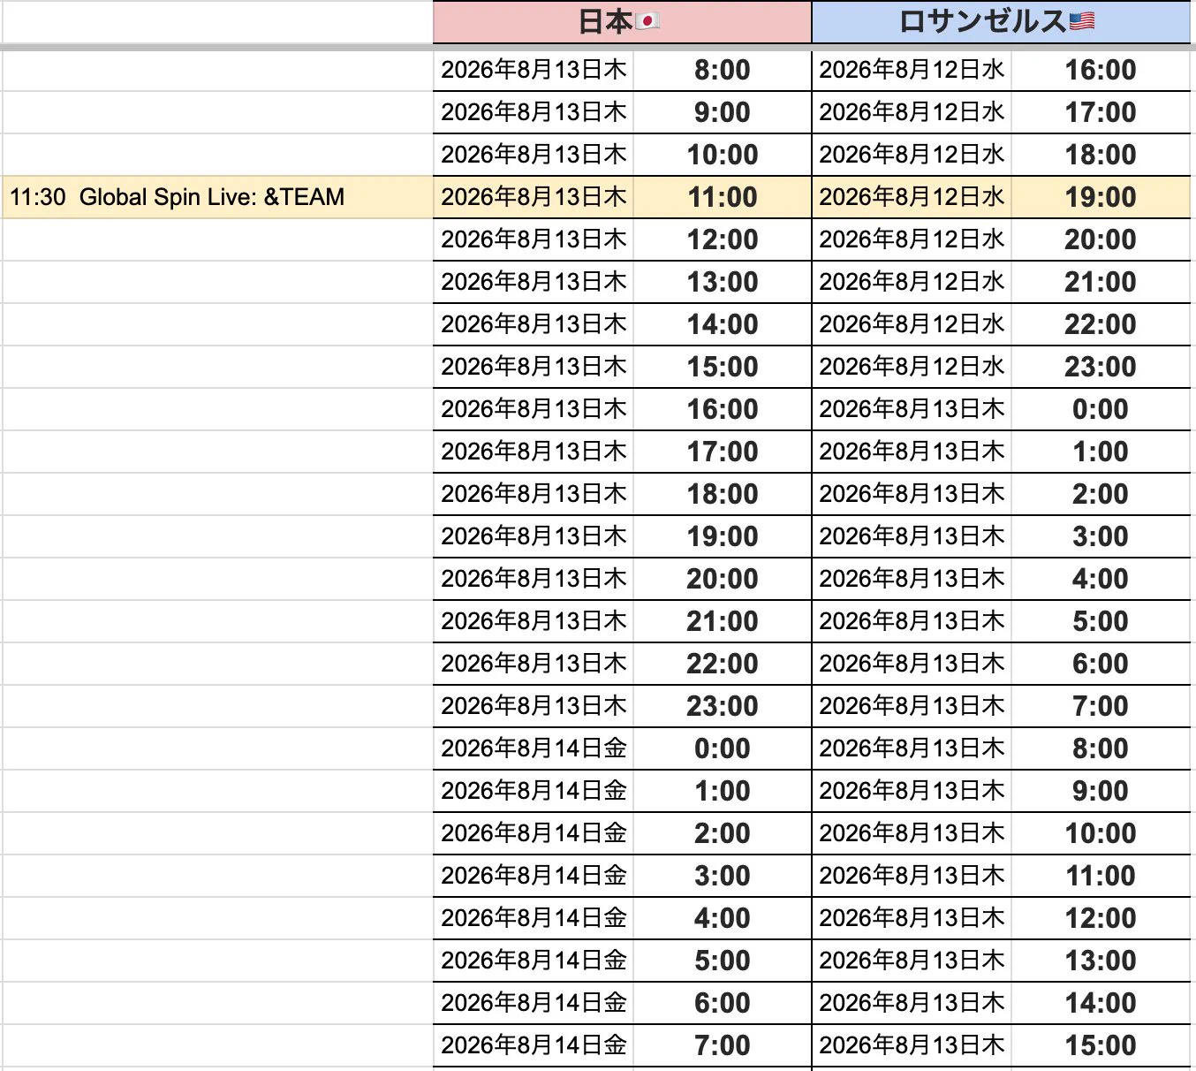The image size is (1196, 1071).
Task: Click Los Angeles date 2026年8月13日木 beside 0:00
Action: (x=912, y=409)
